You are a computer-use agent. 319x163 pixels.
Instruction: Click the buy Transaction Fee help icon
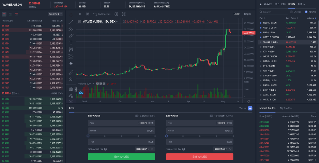[x=105, y=149]
